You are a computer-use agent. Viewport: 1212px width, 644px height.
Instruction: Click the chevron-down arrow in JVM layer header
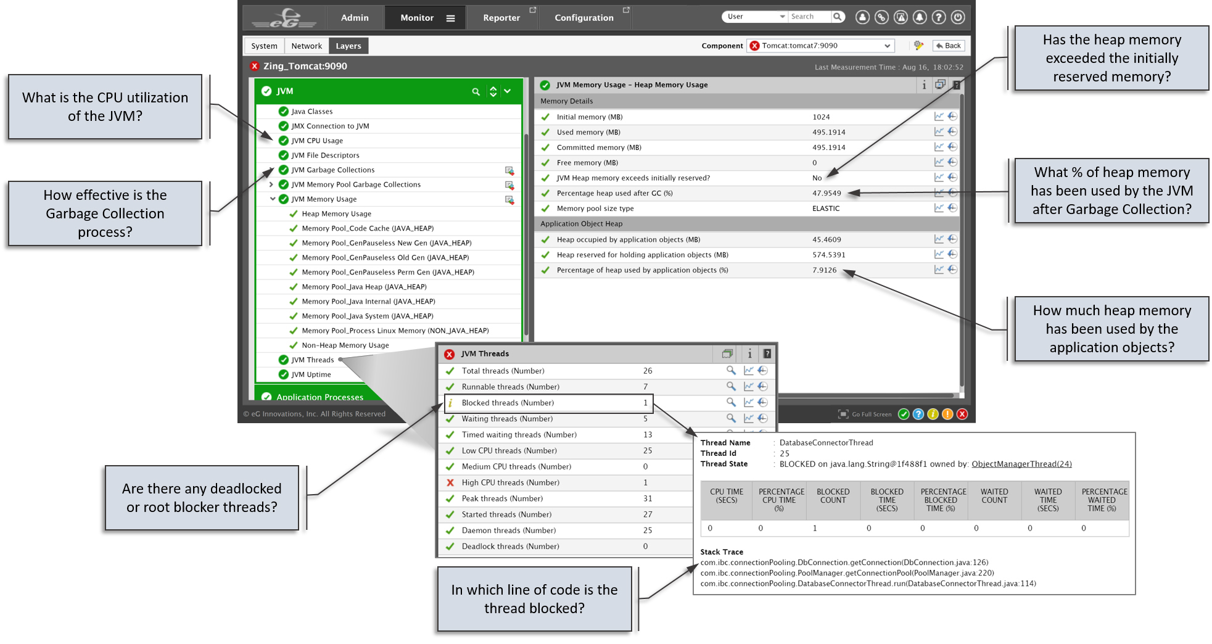(x=507, y=91)
